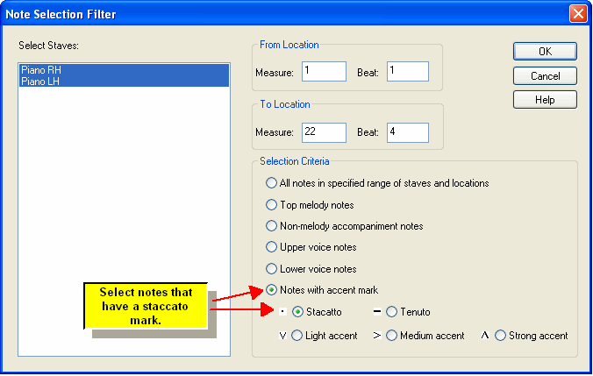
Task: Select the Medium accent radio button
Action: coord(392,335)
